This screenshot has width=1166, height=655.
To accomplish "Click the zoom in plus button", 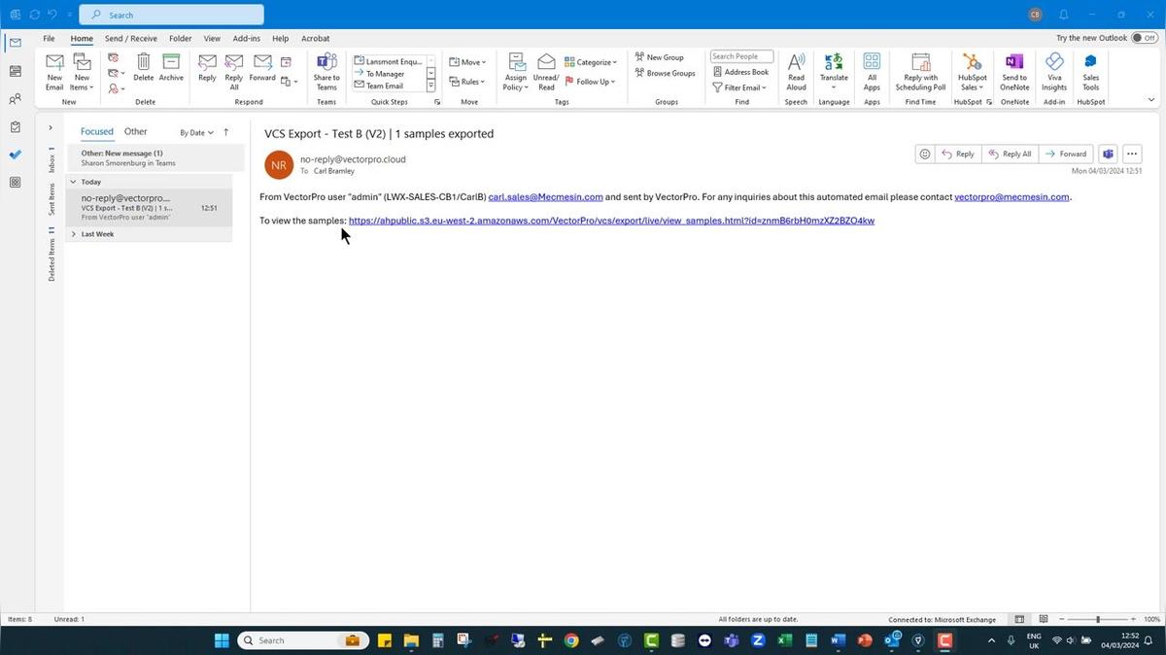I will coord(1134,619).
